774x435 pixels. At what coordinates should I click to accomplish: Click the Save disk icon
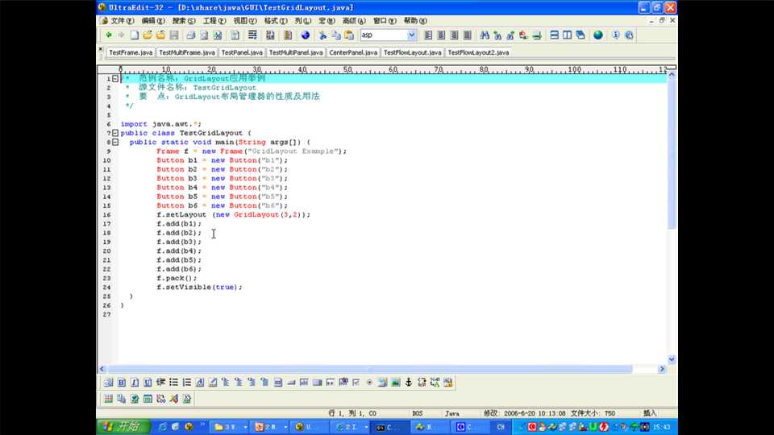click(x=174, y=35)
